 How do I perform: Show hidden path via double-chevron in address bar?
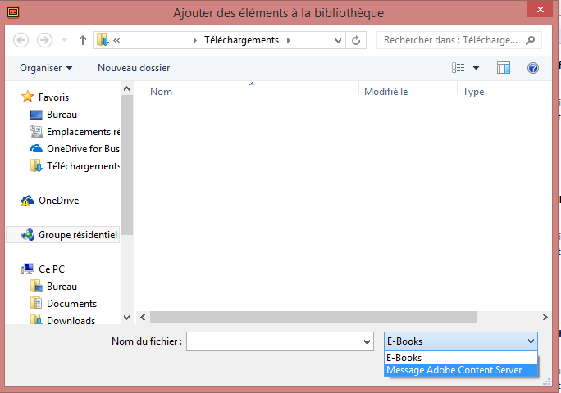point(116,40)
